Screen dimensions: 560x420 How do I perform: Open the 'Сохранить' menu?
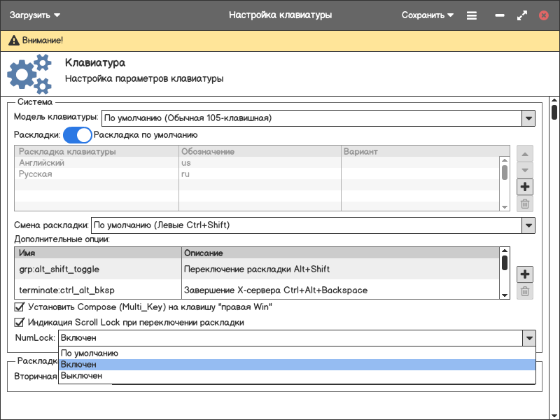tap(427, 15)
